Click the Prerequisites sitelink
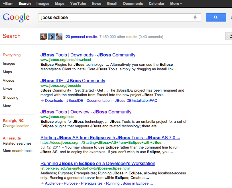The width and height of the screenshot is (232, 188). [x=92, y=183]
